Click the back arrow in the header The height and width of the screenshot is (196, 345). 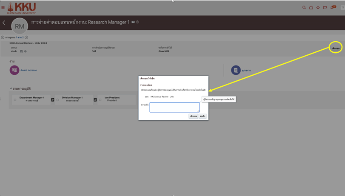point(4,23)
